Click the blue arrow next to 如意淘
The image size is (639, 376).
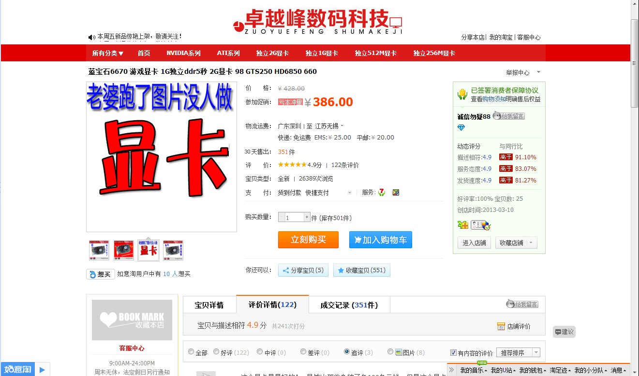pos(42,370)
